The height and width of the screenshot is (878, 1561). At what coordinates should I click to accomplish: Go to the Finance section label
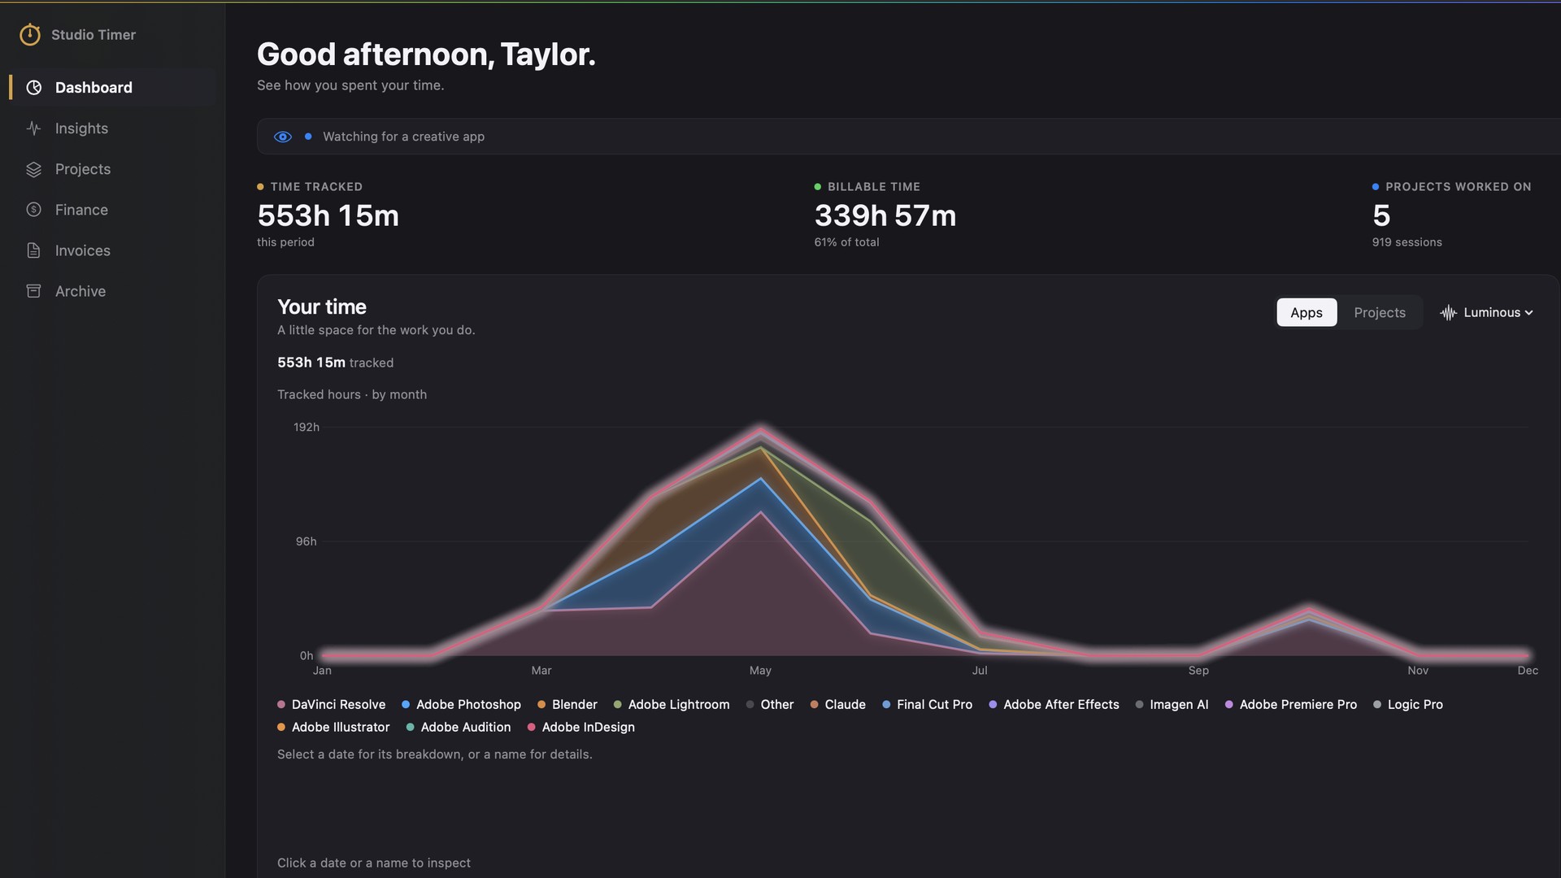point(81,210)
